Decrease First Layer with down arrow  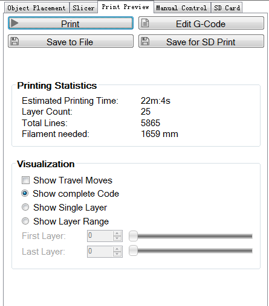click(x=117, y=238)
